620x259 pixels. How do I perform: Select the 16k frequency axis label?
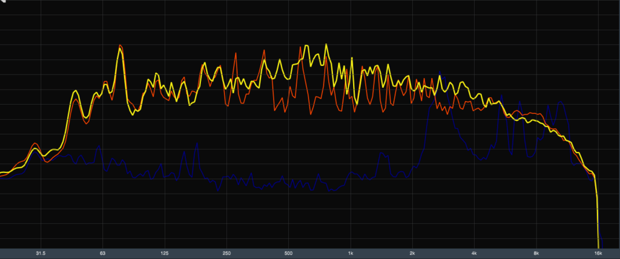(x=598, y=253)
